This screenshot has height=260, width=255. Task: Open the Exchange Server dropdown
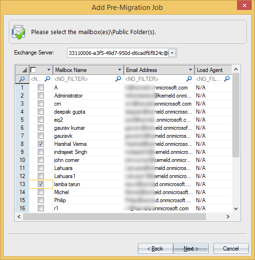172,53
